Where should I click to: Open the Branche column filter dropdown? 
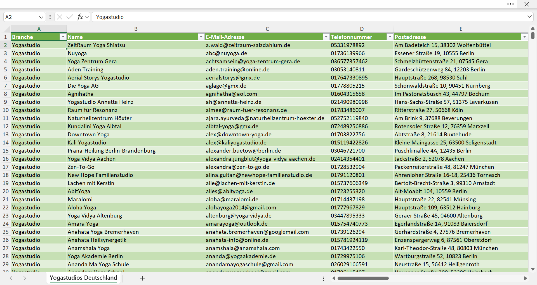pyautogui.click(x=63, y=37)
